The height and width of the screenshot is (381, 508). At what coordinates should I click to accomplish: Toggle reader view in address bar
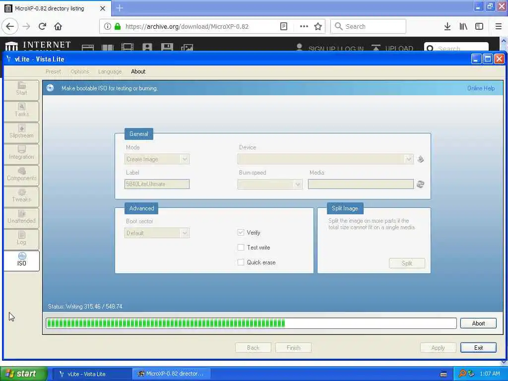point(284,27)
